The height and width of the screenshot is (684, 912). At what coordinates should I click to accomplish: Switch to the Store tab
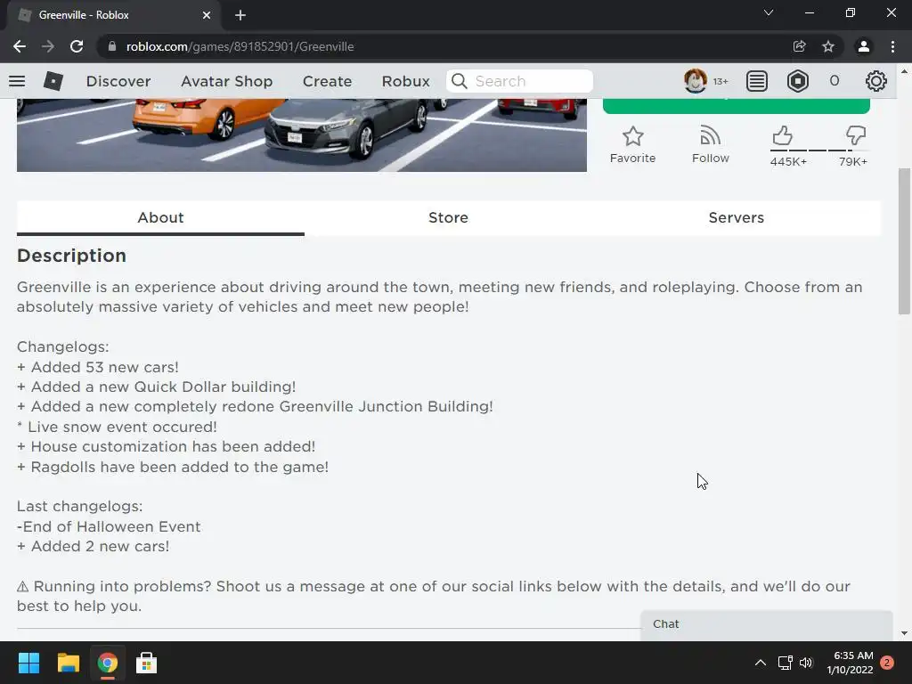pos(449,217)
